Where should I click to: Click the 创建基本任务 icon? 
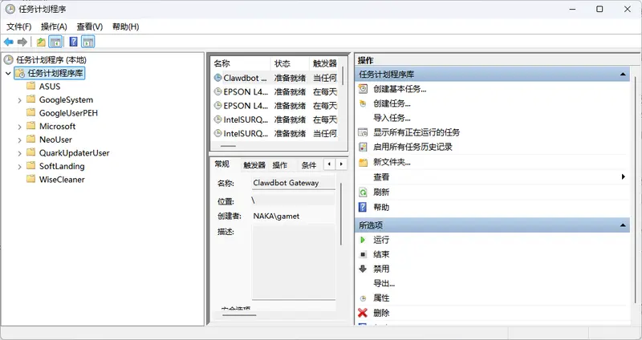click(363, 89)
